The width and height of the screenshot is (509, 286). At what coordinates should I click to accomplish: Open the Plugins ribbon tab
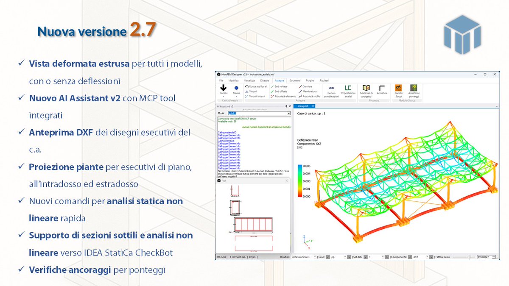point(310,81)
